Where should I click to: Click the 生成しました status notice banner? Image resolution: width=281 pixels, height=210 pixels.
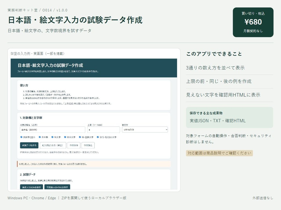coord(94,164)
